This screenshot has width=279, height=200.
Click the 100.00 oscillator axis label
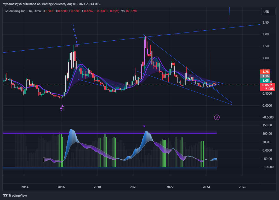click(x=267, y=134)
